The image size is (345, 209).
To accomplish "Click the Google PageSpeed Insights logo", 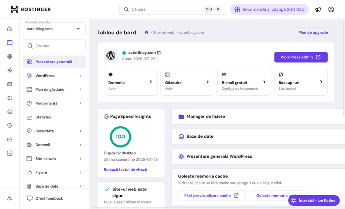I will click(x=106, y=117).
